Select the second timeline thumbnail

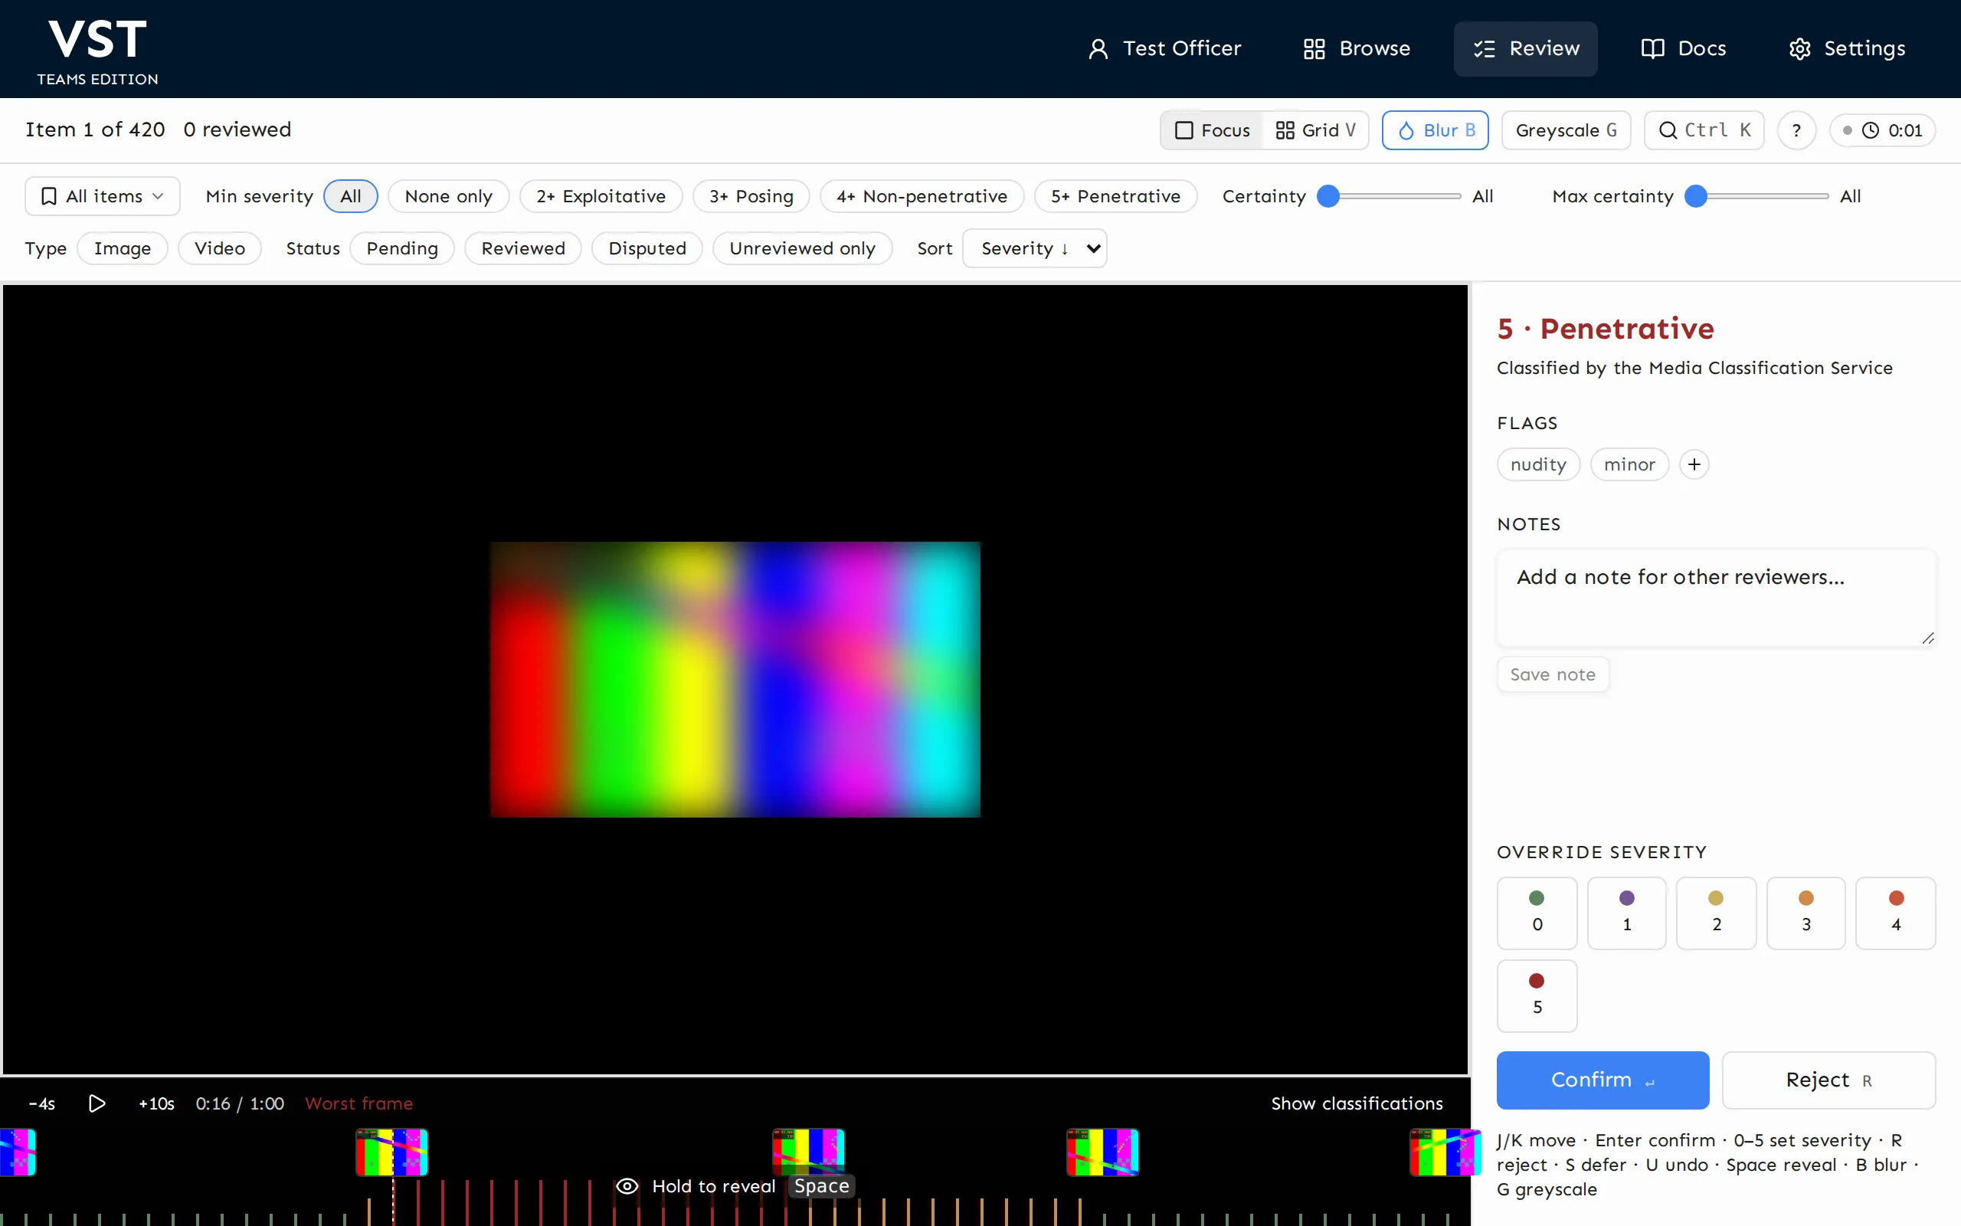pos(392,1152)
